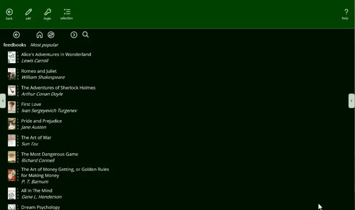The height and width of the screenshot is (210, 355).
Task: Open Pride and Prejudice cover thumbnail
Action: tap(12, 124)
